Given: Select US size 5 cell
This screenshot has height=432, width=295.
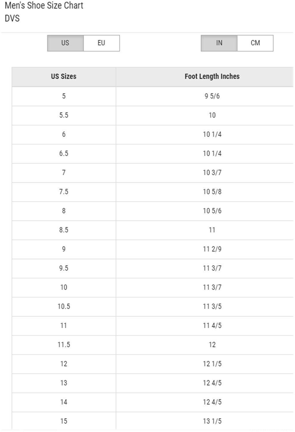Looking at the screenshot, I should click(x=64, y=96).
